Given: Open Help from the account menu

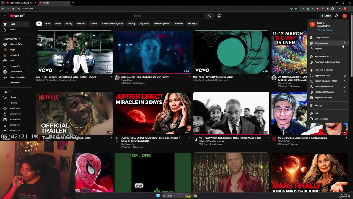Looking at the screenshot, I should point(328,113).
